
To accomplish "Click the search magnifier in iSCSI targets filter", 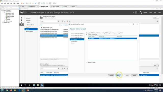I will [x=58, y=69].
